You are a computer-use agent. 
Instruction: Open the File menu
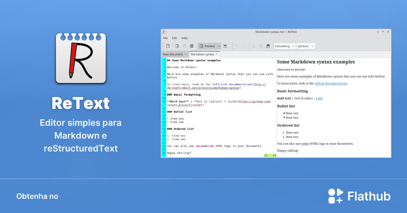165,38
